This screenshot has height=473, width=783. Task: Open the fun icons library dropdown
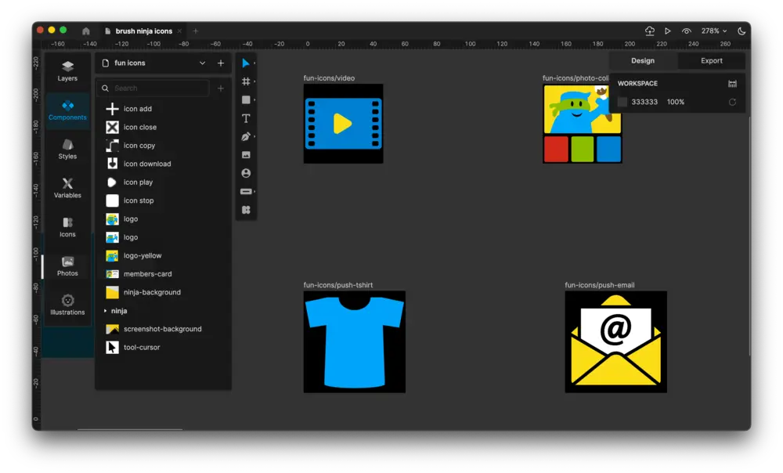[153, 63]
